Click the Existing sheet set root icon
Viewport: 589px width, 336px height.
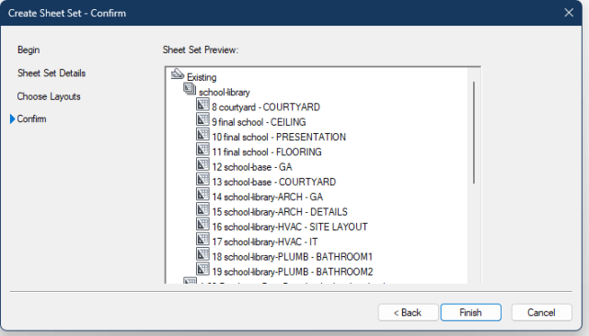(x=178, y=74)
